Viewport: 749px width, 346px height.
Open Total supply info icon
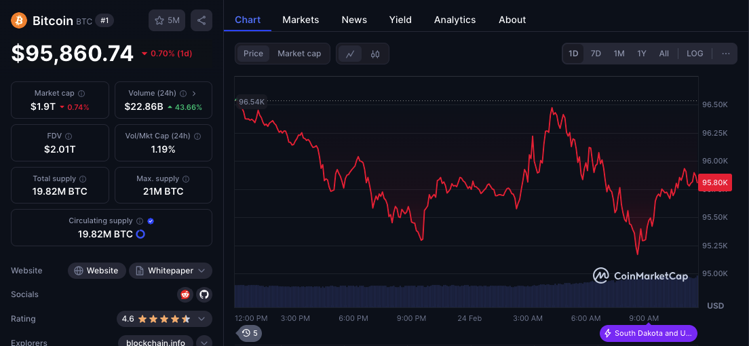point(83,178)
